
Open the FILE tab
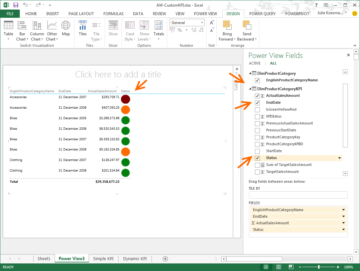pyautogui.click(x=10, y=14)
